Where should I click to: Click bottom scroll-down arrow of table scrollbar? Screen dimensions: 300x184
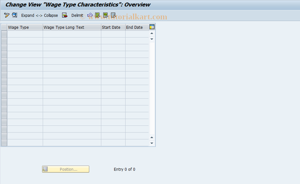pyautogui.click(x=152, y=143)
